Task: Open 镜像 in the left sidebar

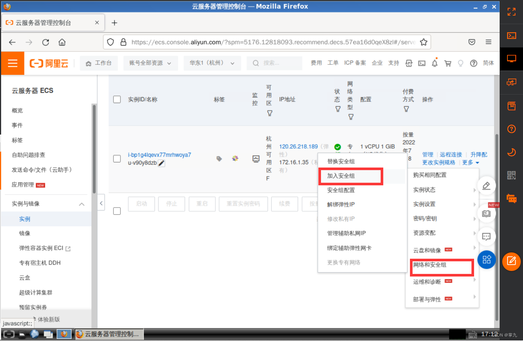Action: 25,234
